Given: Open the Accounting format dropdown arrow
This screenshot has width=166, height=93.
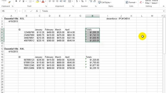Looking at the screenshot, I should click(x=79, y=1).
